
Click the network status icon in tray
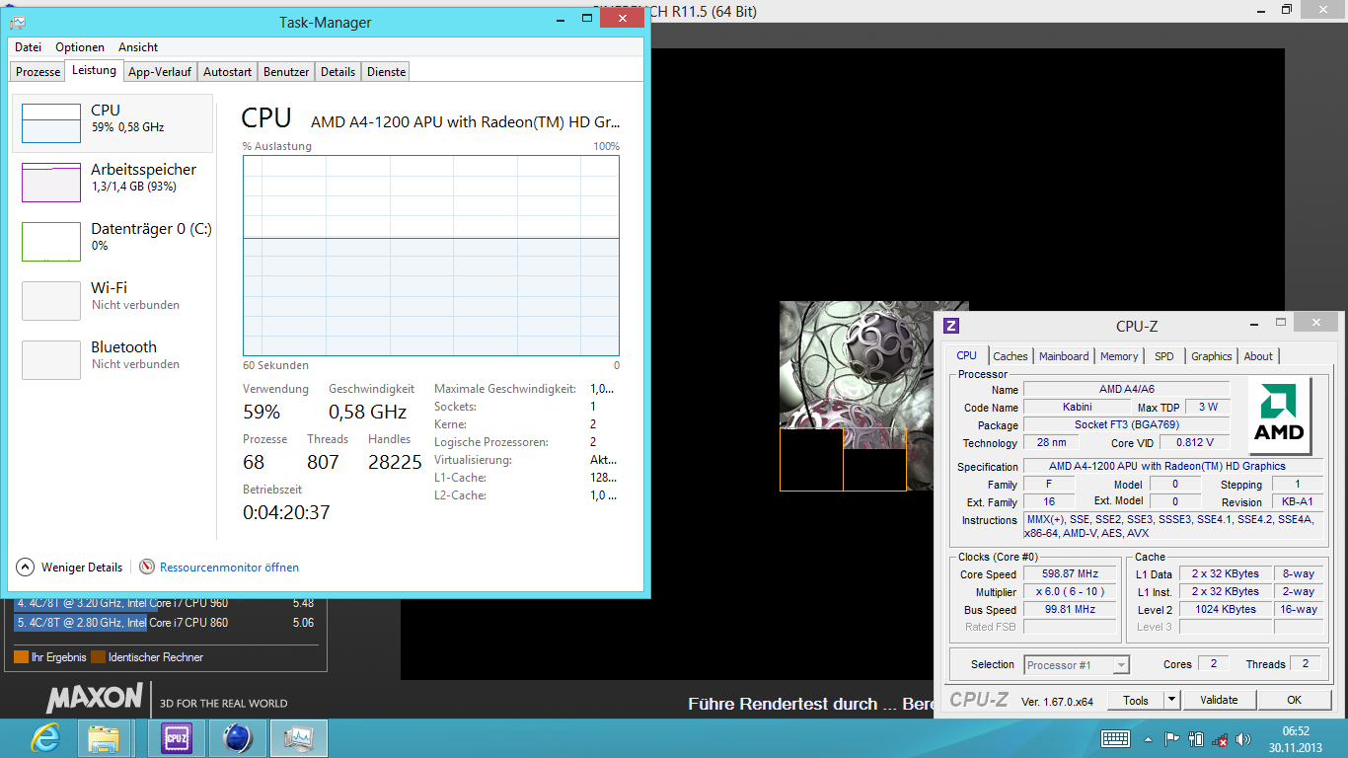[x=1221, y=738]
